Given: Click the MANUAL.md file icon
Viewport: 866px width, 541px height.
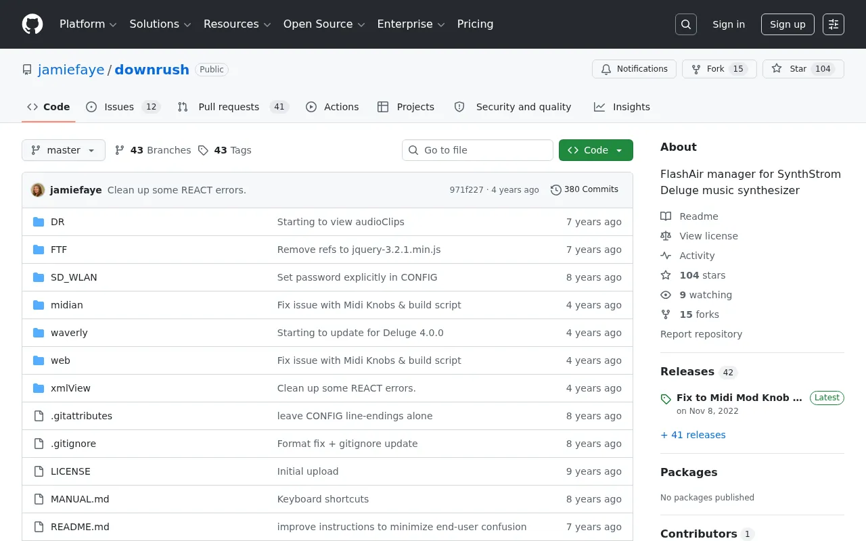Looking at the screenshot, I should pyautogui.click(x=39, y=499).
